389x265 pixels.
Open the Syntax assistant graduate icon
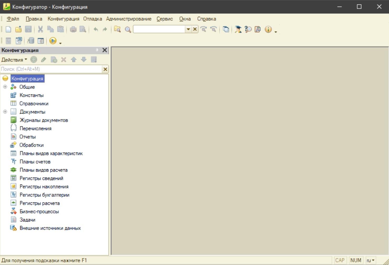238,29
